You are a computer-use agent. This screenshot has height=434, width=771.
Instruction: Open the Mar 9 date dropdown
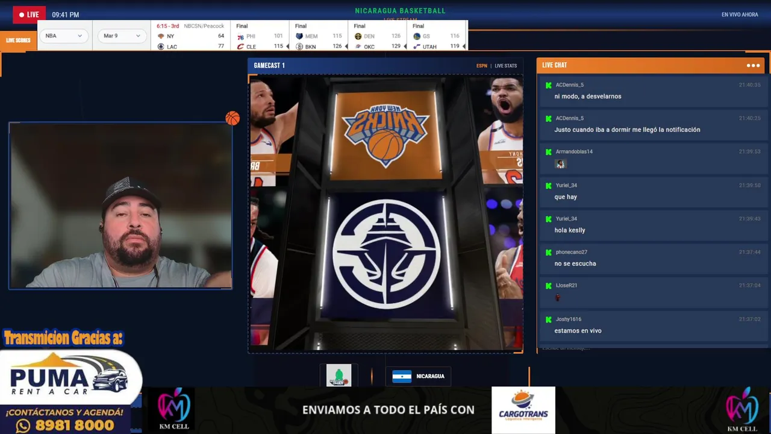point(122,36)
